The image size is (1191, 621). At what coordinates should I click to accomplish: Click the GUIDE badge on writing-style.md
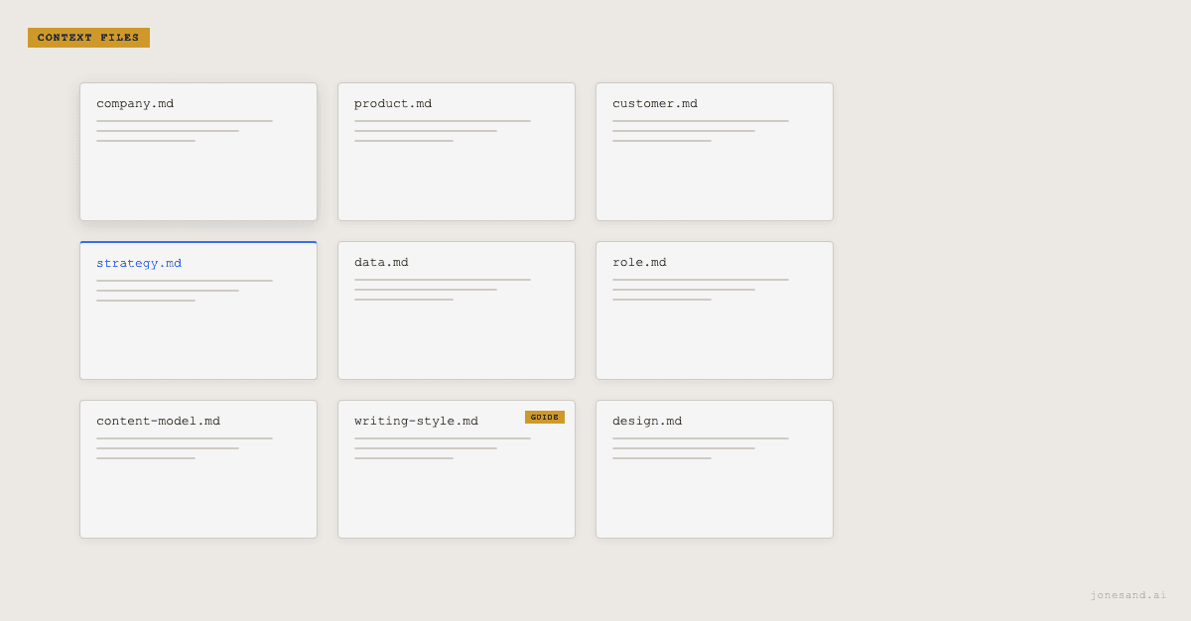[545, 417]
